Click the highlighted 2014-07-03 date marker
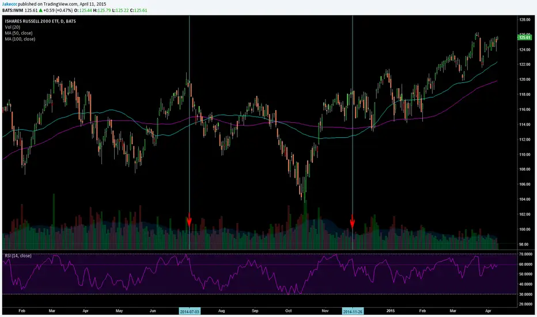Image resolution: width=537 pixels, height=317 pixels. click(190, 311)
